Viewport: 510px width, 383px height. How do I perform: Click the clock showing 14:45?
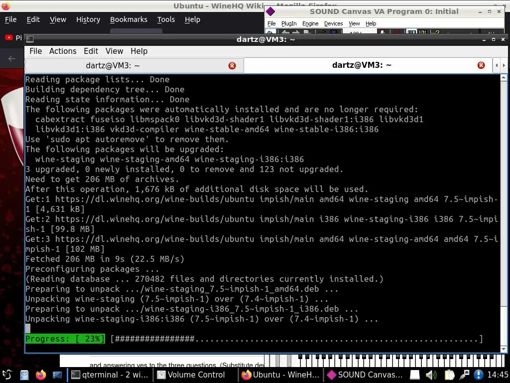point(498,375)
